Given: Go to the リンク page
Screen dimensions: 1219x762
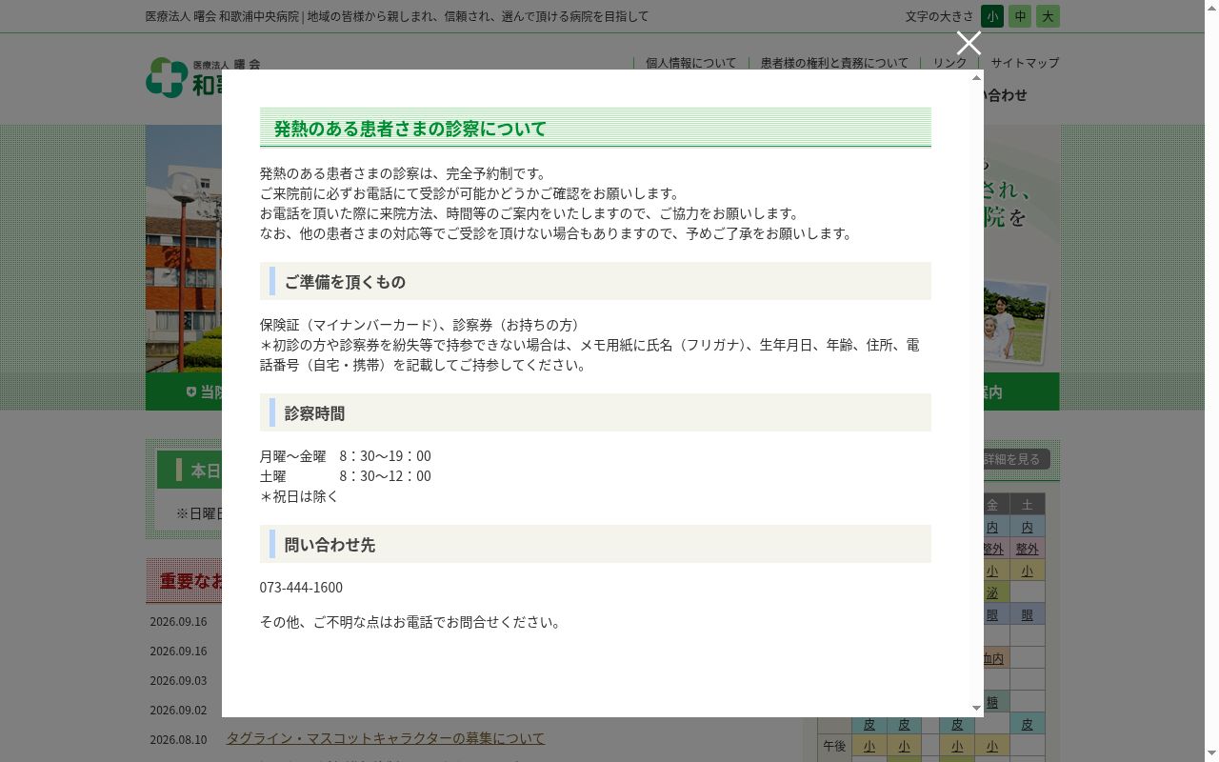Looking at the screenshot, I should click(x=949, y=63).
